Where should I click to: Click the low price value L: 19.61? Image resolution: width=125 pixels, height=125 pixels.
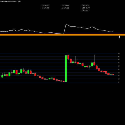click(65, 8)
